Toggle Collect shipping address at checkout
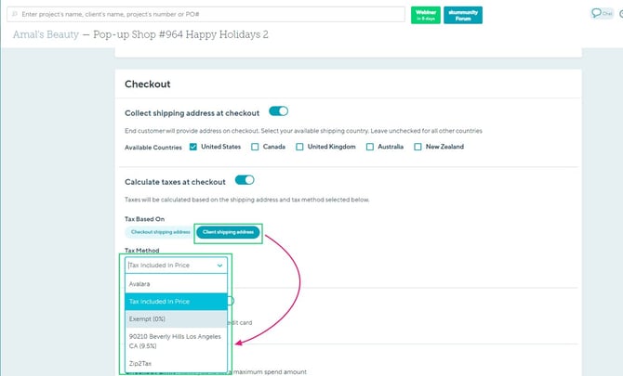 pos(278,111)
